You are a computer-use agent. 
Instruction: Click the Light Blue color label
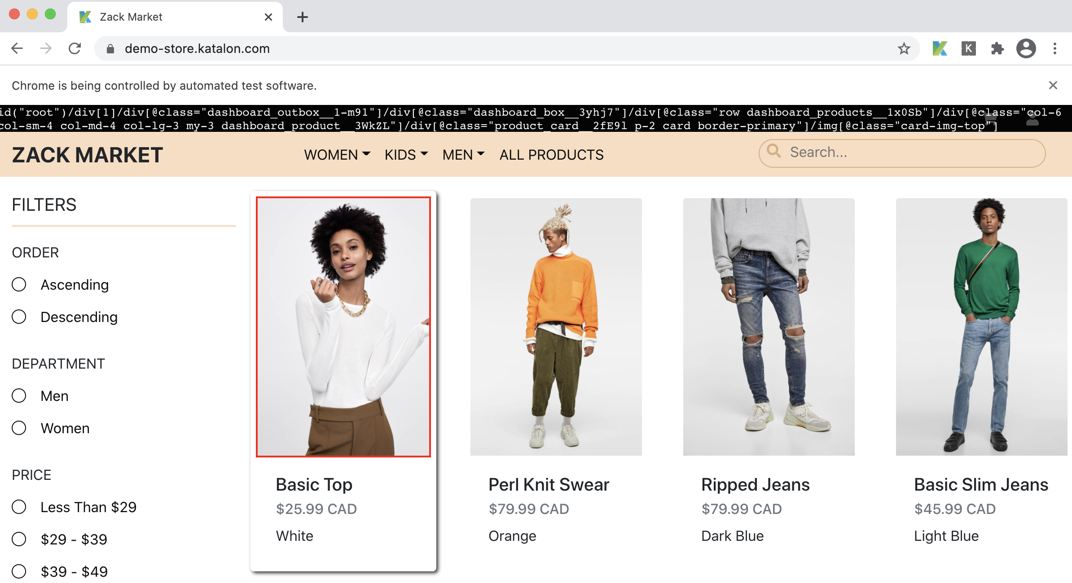[x=946, y=536]
